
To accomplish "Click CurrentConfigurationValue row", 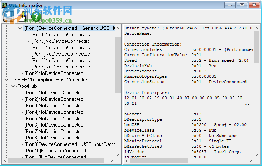I will click(x=163, y=55).
